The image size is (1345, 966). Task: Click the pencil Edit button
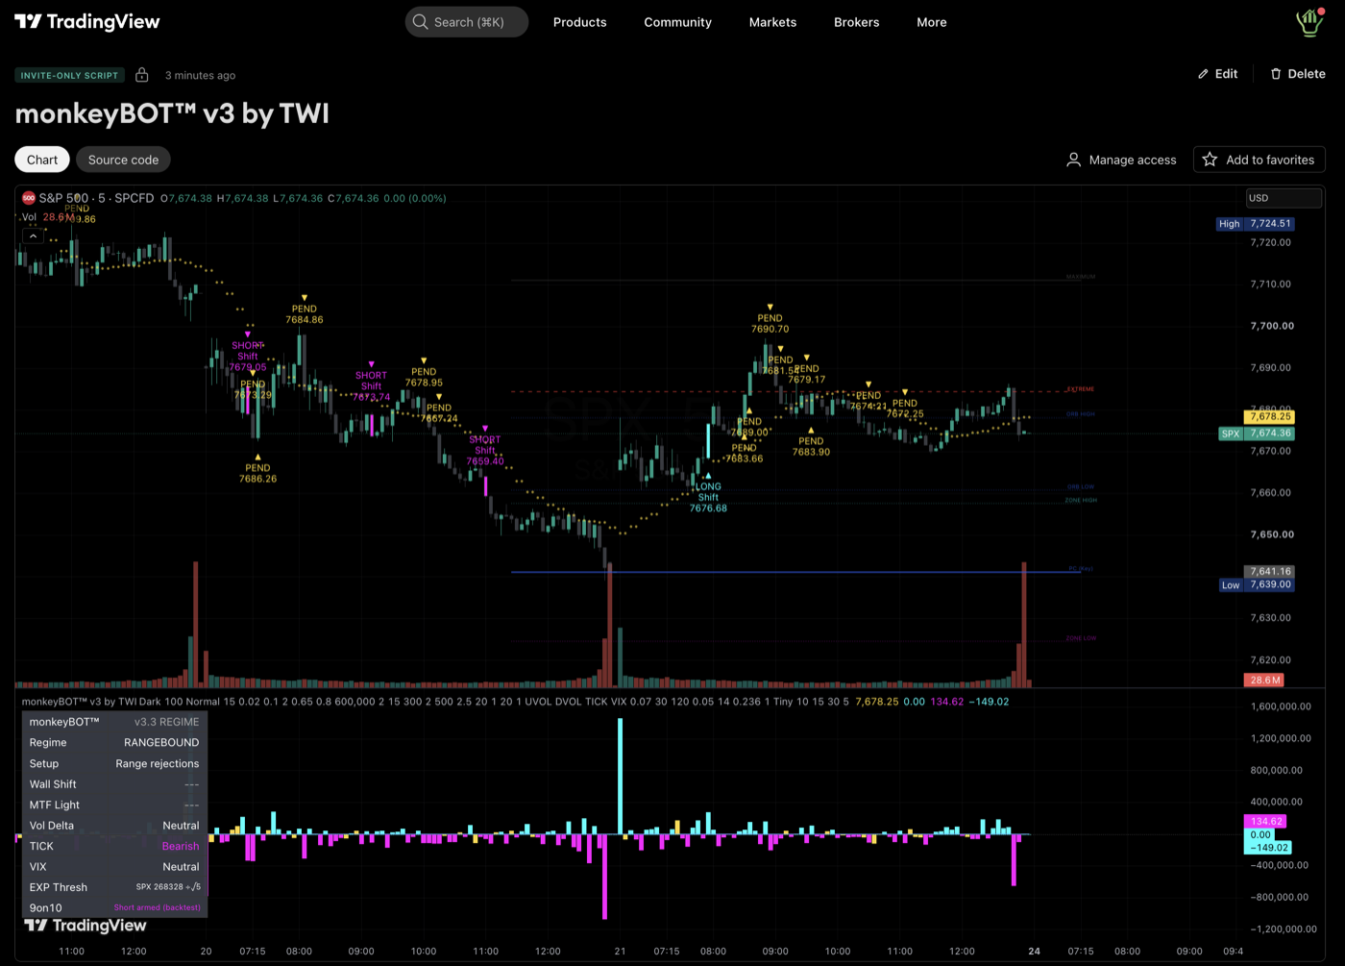click(1217, 74)
